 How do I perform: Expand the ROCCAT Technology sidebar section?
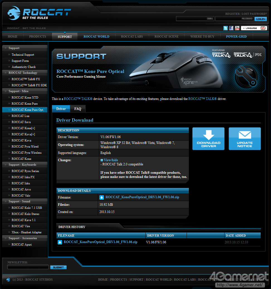click(x=25, y=73)
